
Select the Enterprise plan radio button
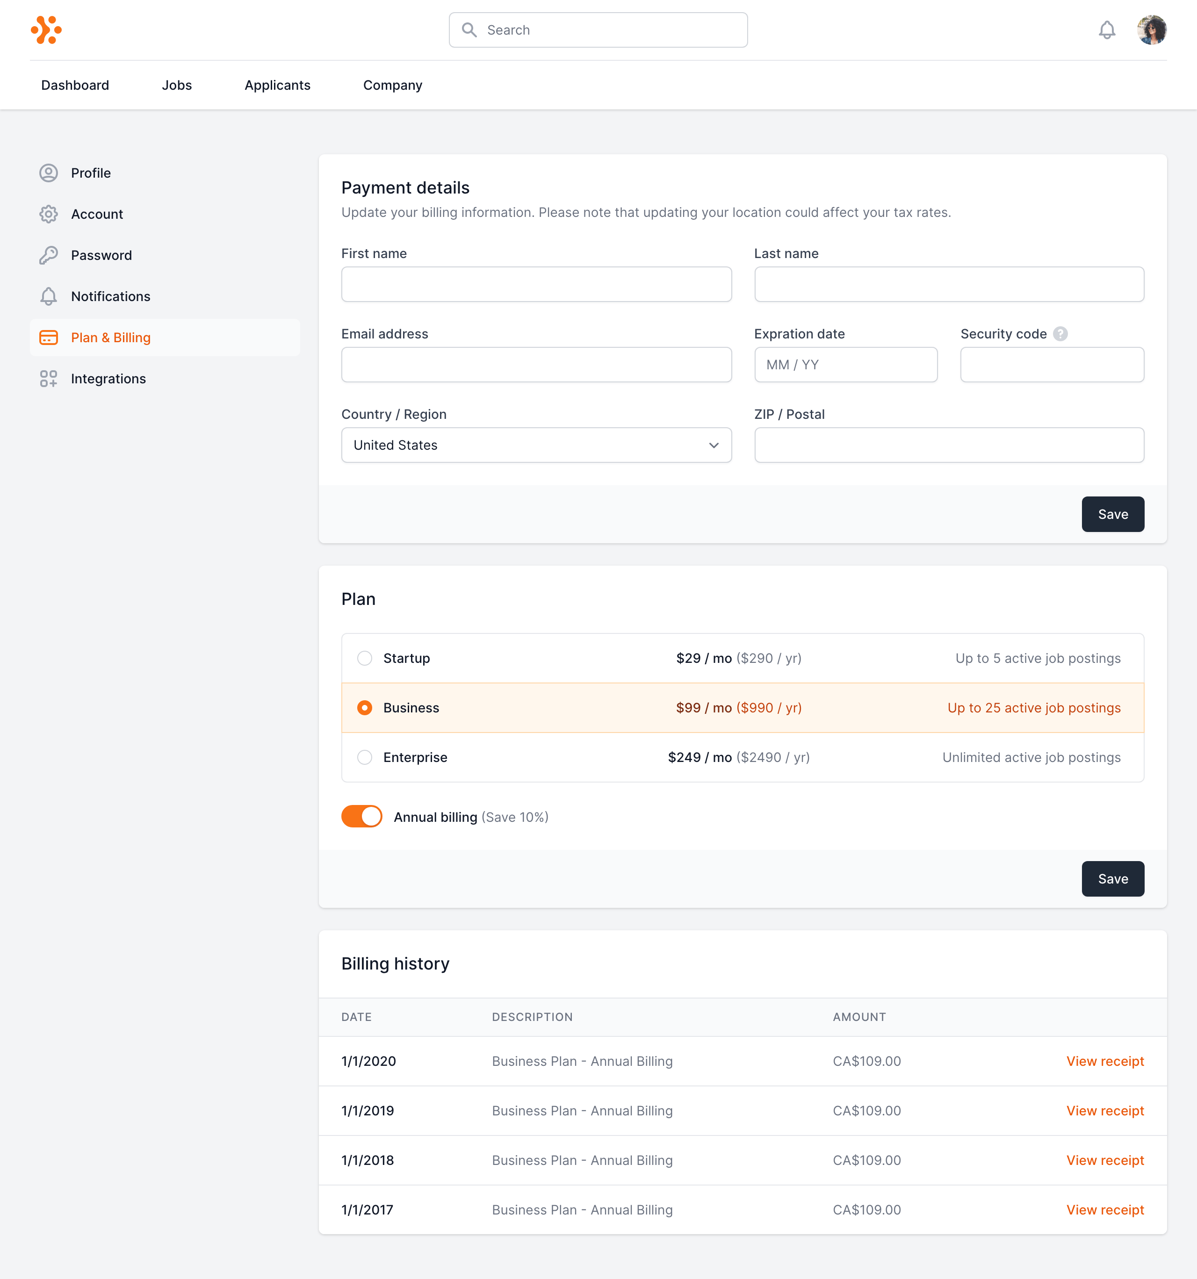tap(364, 757)
